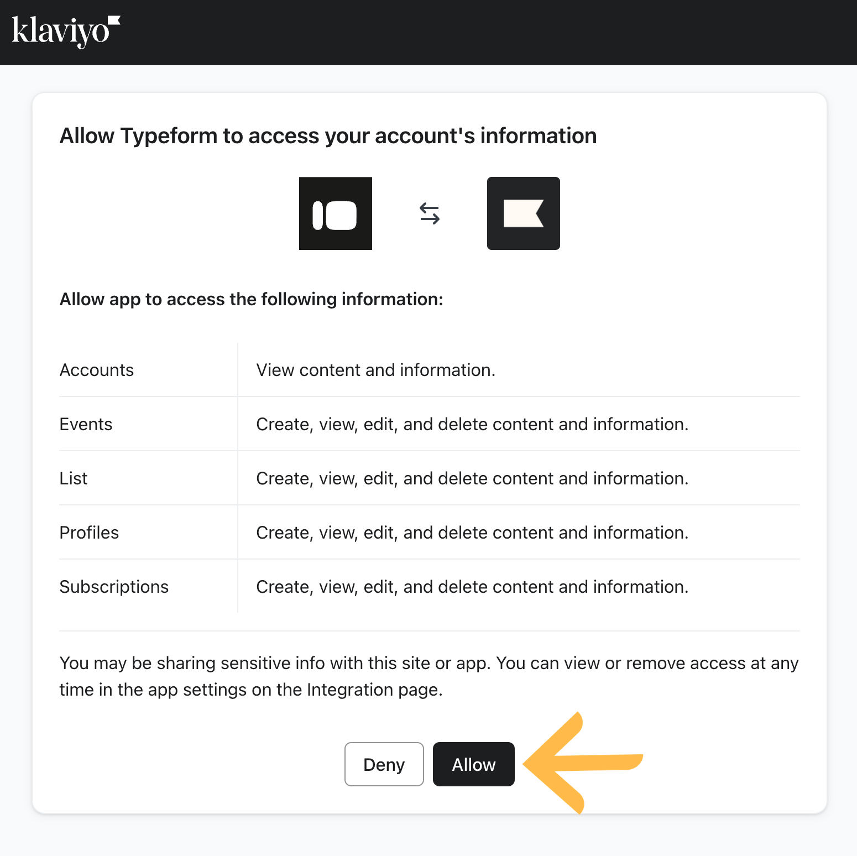Click the two-way sync arrows icon
This screenshot has height=856, width=857.
pos(430,213)
